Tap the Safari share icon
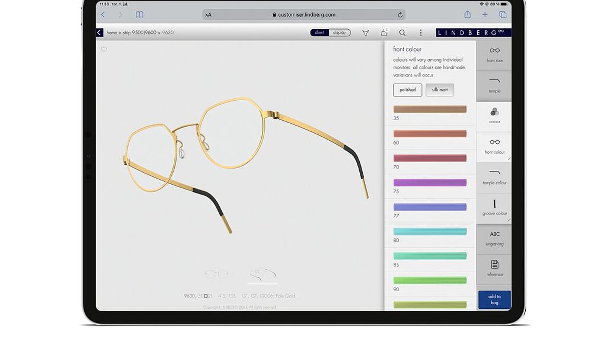The height and width of the screenshot is (341, 607). [467, 15]
